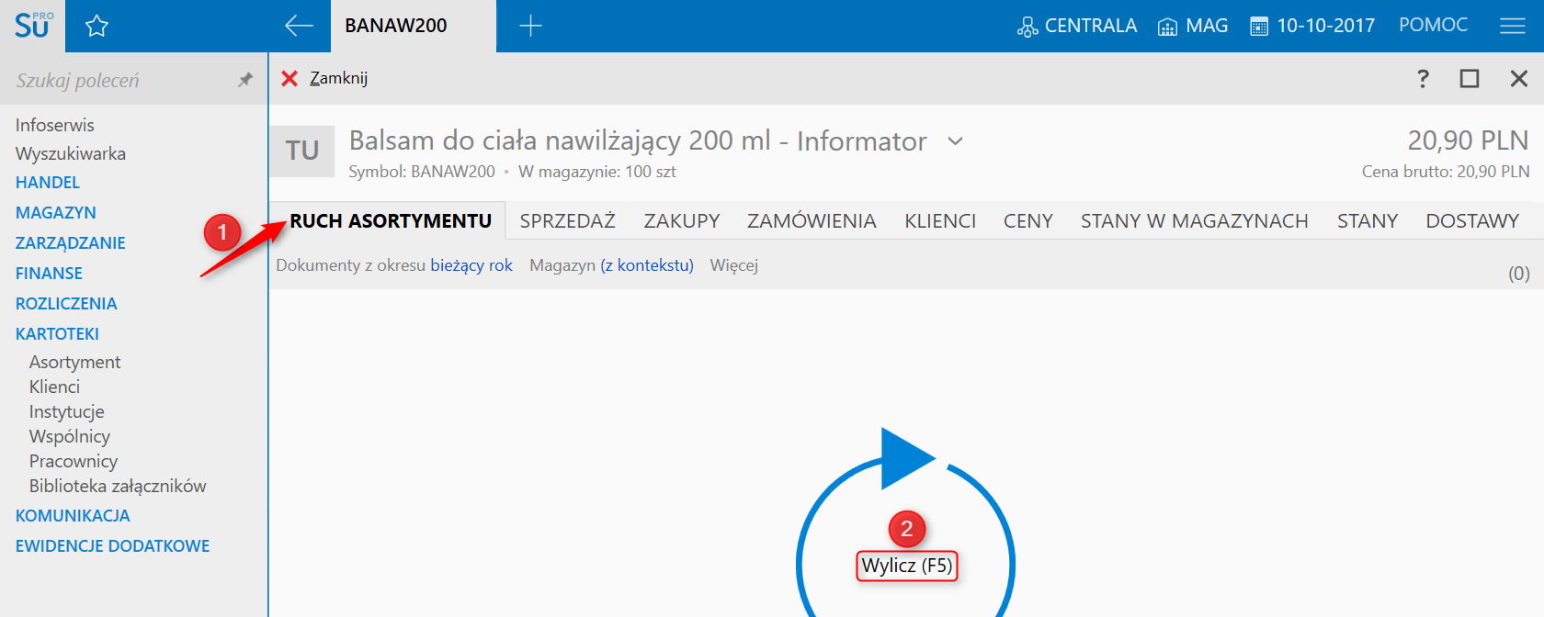The image size is (1544, 617).
Task: Close the Informator panel with X
Action: (x=1519, y=78)
